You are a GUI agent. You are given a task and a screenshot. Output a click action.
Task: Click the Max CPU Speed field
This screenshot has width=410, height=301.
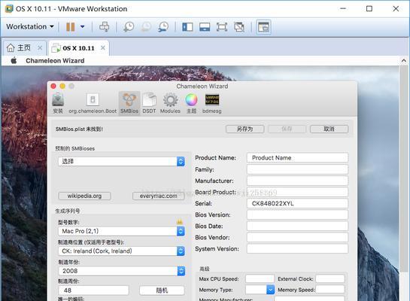pos(260,278)
